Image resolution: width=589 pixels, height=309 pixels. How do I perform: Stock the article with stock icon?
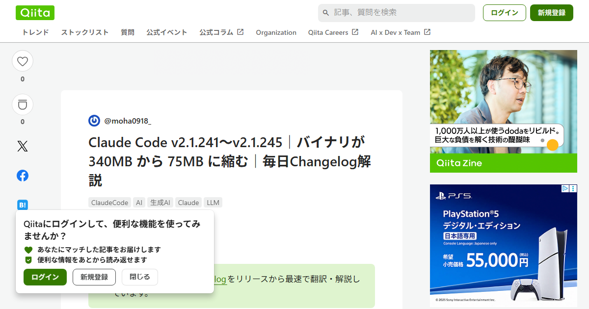coord(23,104)
